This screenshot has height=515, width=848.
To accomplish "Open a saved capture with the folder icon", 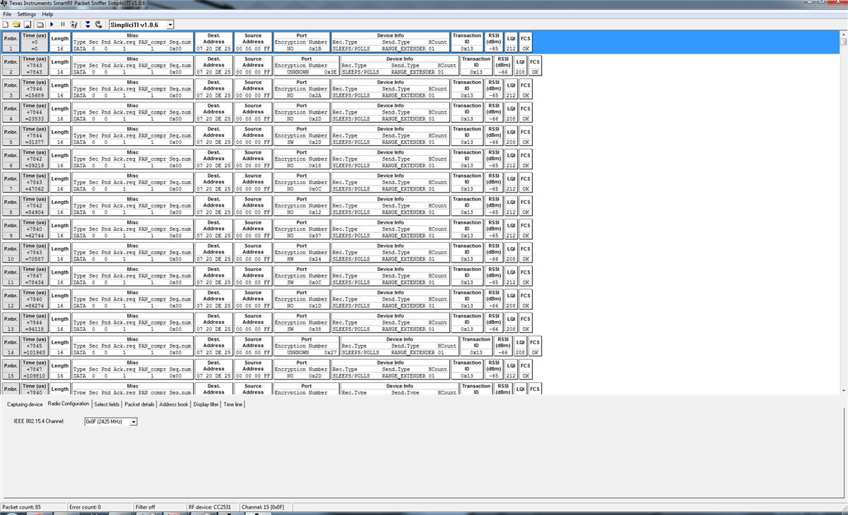I will [x=16, y=25].
